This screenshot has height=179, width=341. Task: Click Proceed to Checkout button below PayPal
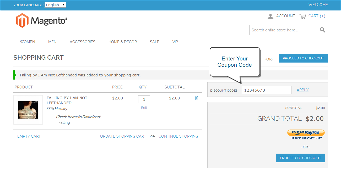300,158
